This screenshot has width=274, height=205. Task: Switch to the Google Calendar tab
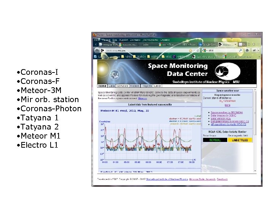tap(208, 45)
